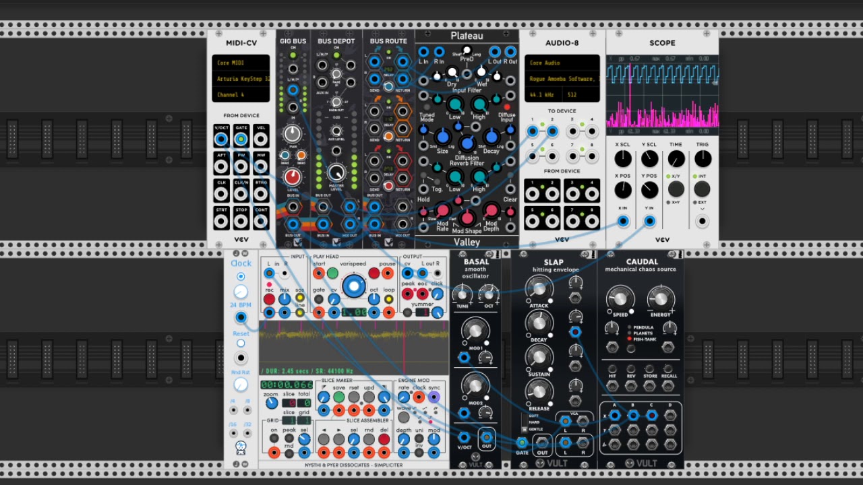The image size is (863, 485).
Task: Click the GATE output jack on MIDI-CV
Action: (x=241, y=139)
